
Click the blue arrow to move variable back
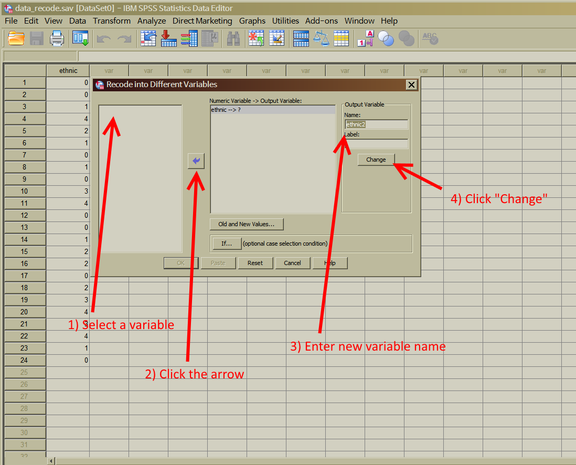(196, 161)
